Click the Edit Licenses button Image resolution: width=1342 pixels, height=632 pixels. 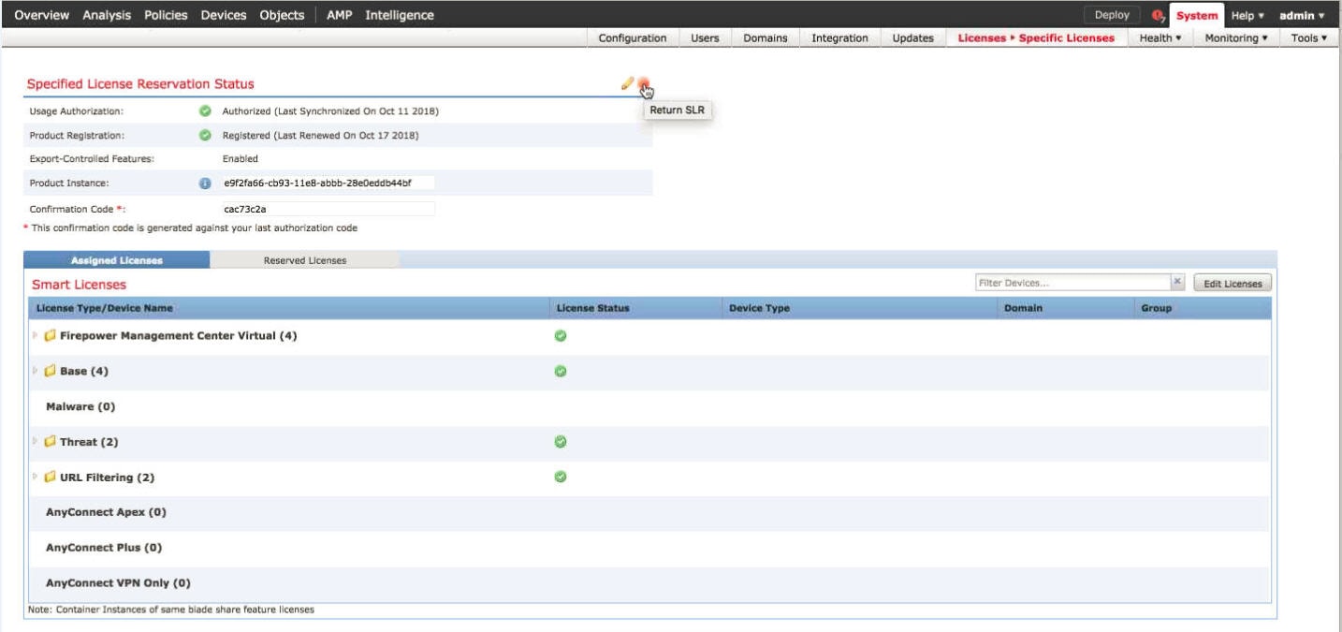coord(1233,284)
